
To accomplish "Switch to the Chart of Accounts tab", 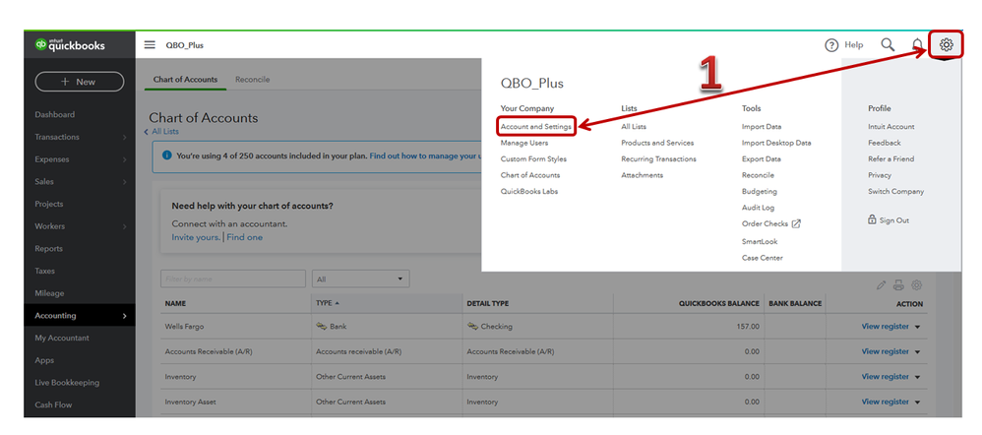I will point(185,80).
